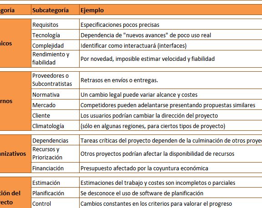Select the Cliente cell

pos(55,115)
